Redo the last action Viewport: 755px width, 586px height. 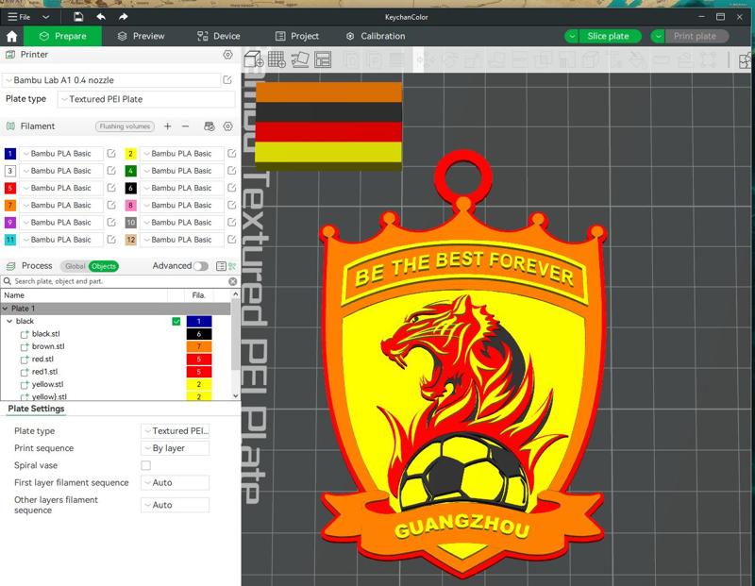point(124,17)
